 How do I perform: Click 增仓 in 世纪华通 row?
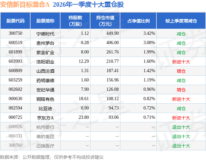(181, 90)
